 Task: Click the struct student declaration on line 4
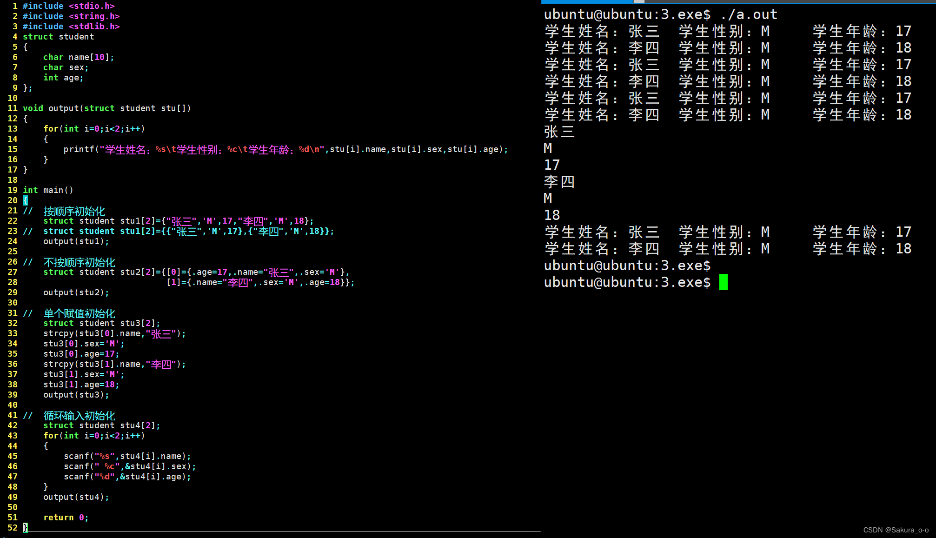click(58, 37)
